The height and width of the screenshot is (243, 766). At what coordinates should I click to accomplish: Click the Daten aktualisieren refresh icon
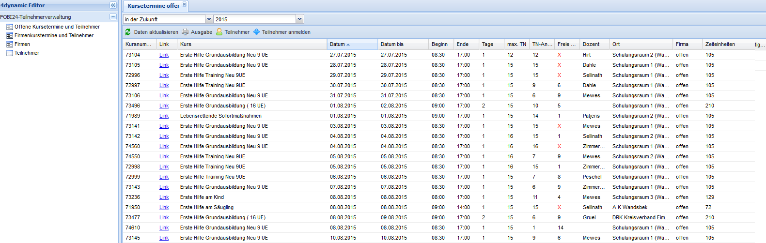tap(128, 32)
